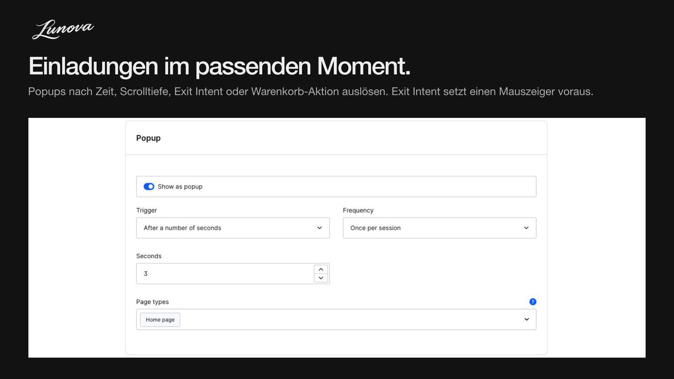Increase Seconds with the up arrow
The height and width of the screenshot is (379, 674).
click(x=321, y=270)
